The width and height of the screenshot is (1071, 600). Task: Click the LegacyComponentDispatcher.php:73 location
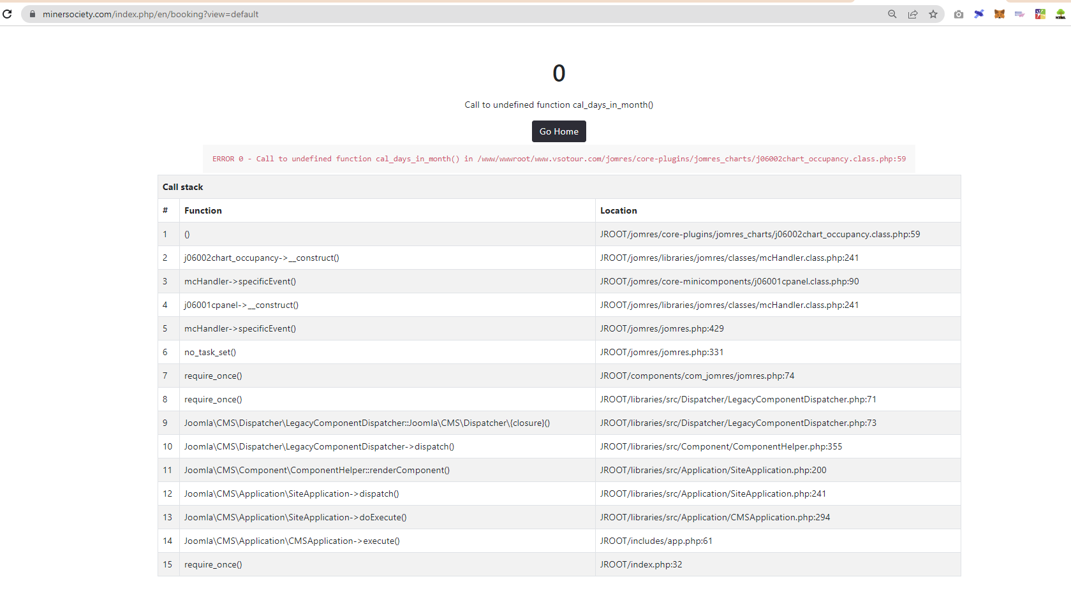tap(738, 423)
